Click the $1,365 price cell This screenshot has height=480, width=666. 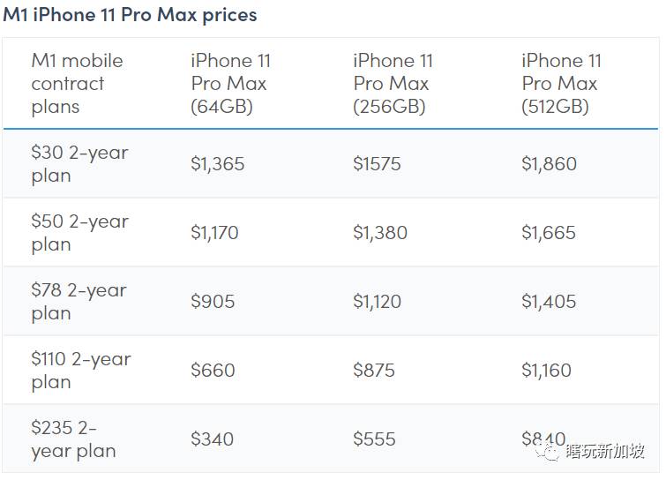point(218,164)
